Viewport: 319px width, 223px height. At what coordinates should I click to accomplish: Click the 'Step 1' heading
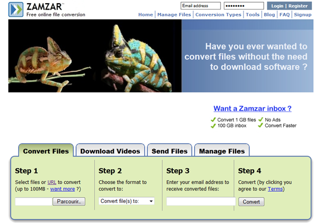click(27, 171)
